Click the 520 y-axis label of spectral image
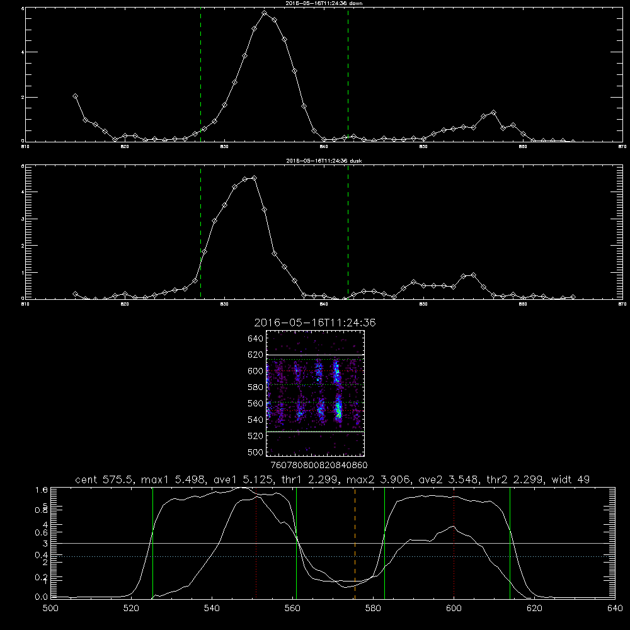 256,435
